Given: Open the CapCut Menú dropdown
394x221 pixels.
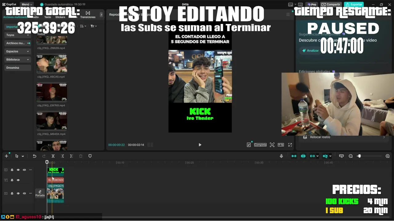Looking at the screenshot, I should pos(27,4).
